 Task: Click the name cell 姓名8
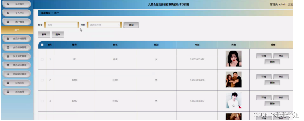point(115,80)
